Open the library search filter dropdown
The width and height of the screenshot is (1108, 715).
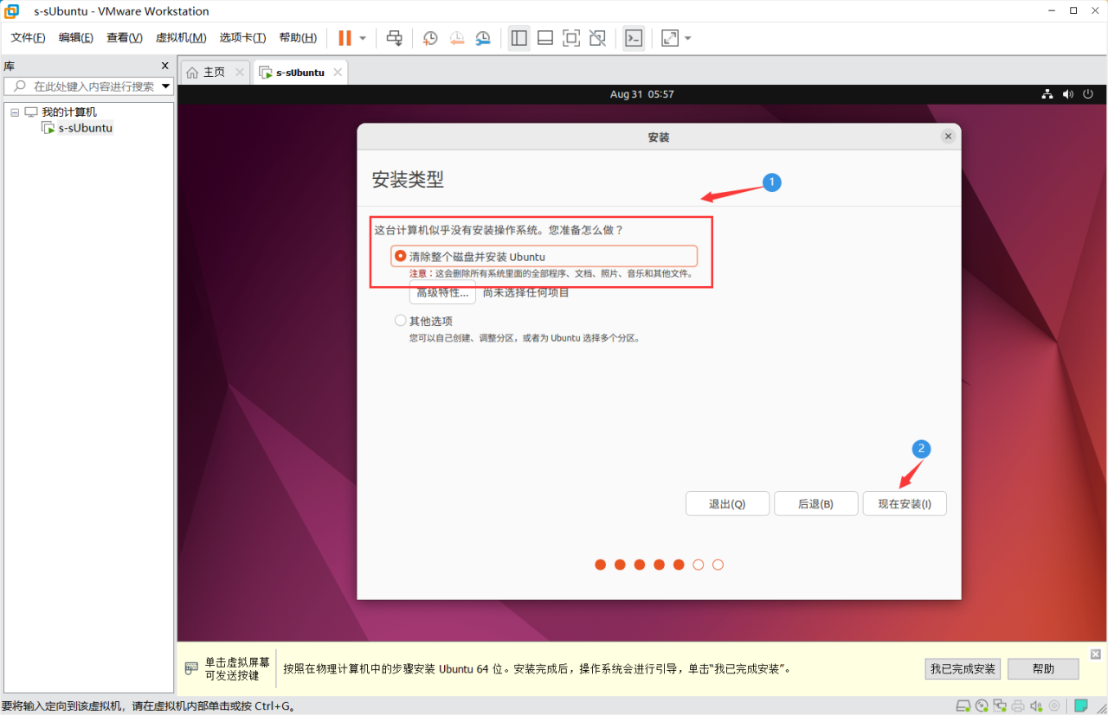166,86
